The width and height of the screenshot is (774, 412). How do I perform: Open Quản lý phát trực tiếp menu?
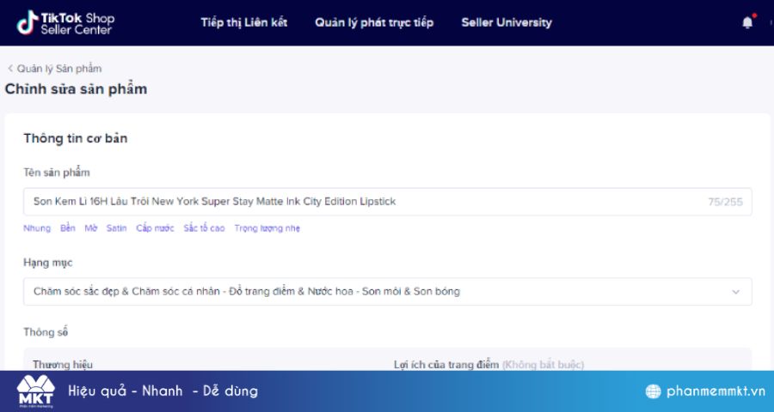click(374, 22)
